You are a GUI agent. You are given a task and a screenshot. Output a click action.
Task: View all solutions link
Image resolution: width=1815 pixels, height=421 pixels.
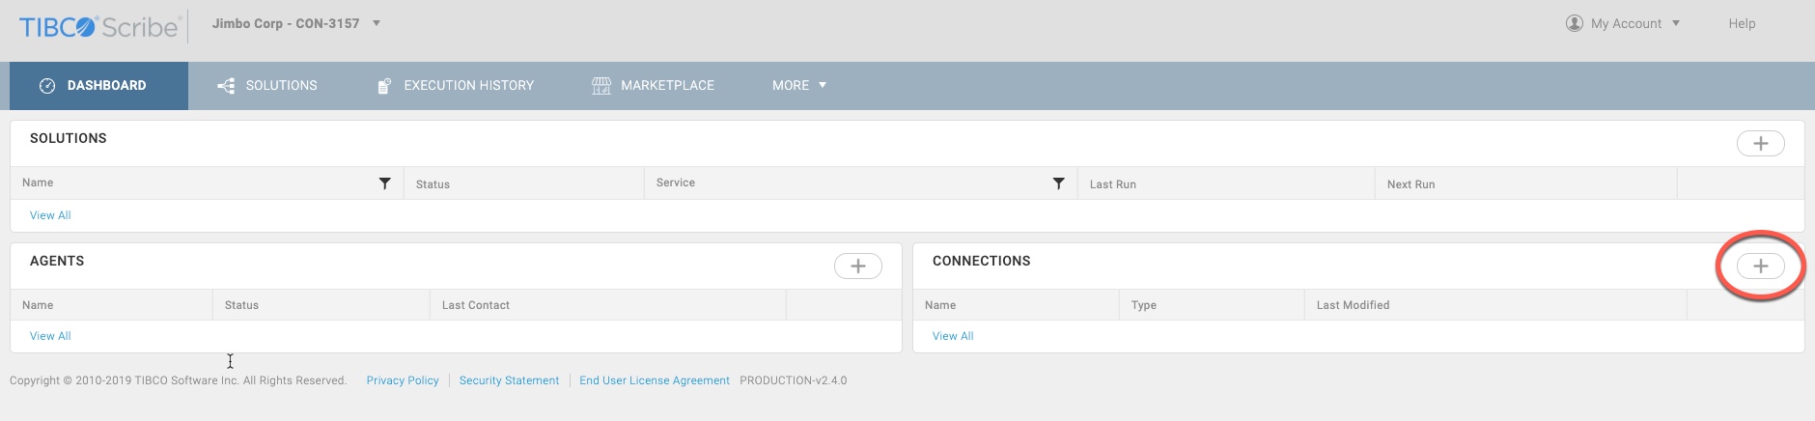click(x=50, y=215)
